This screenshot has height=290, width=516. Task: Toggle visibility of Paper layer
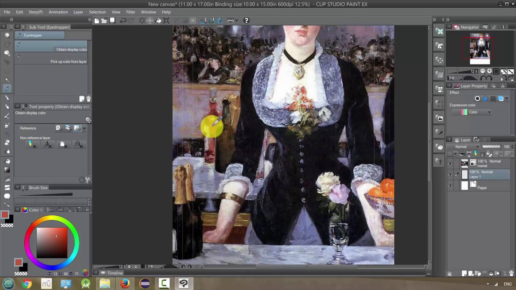tap(450, 185)
